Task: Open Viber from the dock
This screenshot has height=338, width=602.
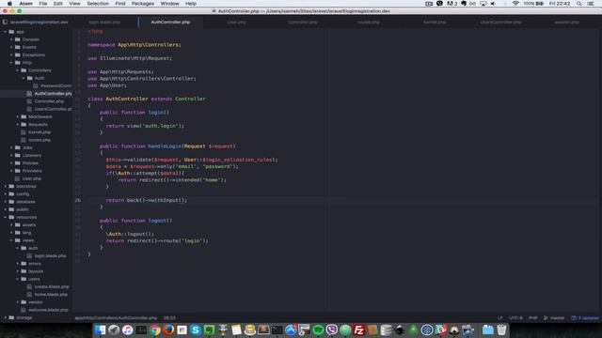Action: (x=332, y=330)
